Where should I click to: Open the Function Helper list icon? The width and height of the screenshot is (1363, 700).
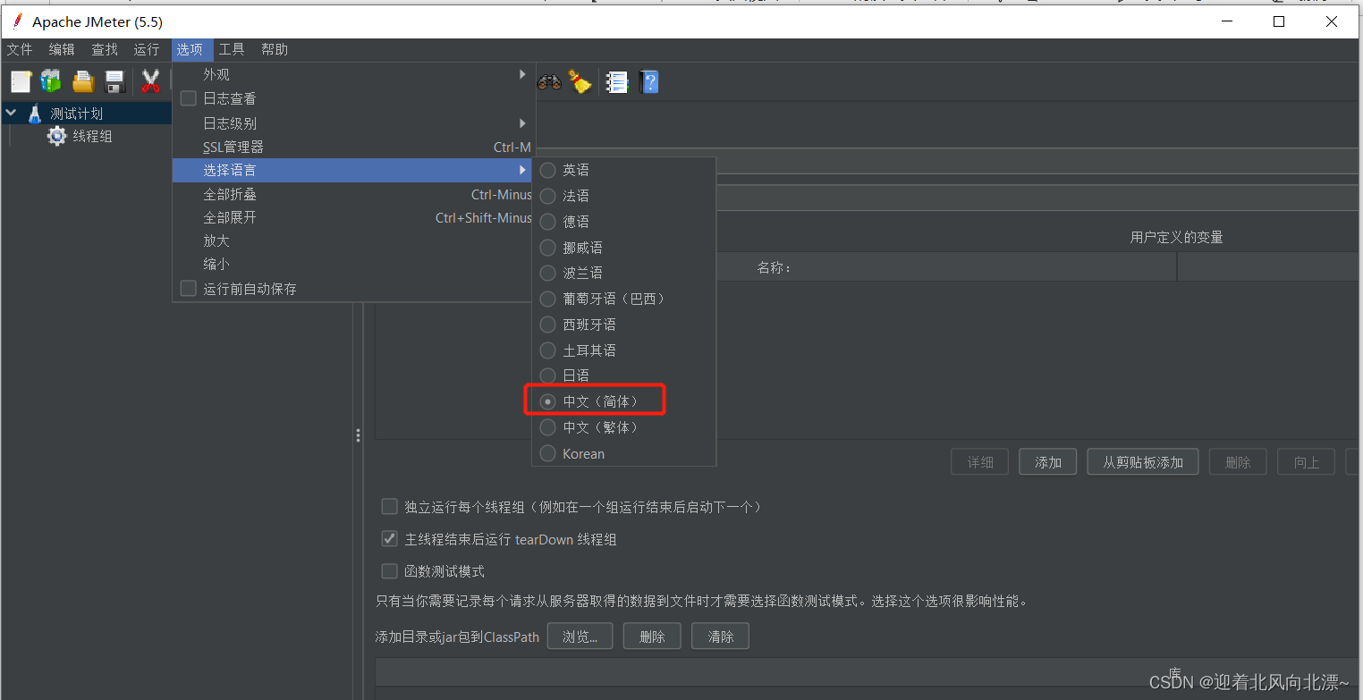tap(616, 82)
